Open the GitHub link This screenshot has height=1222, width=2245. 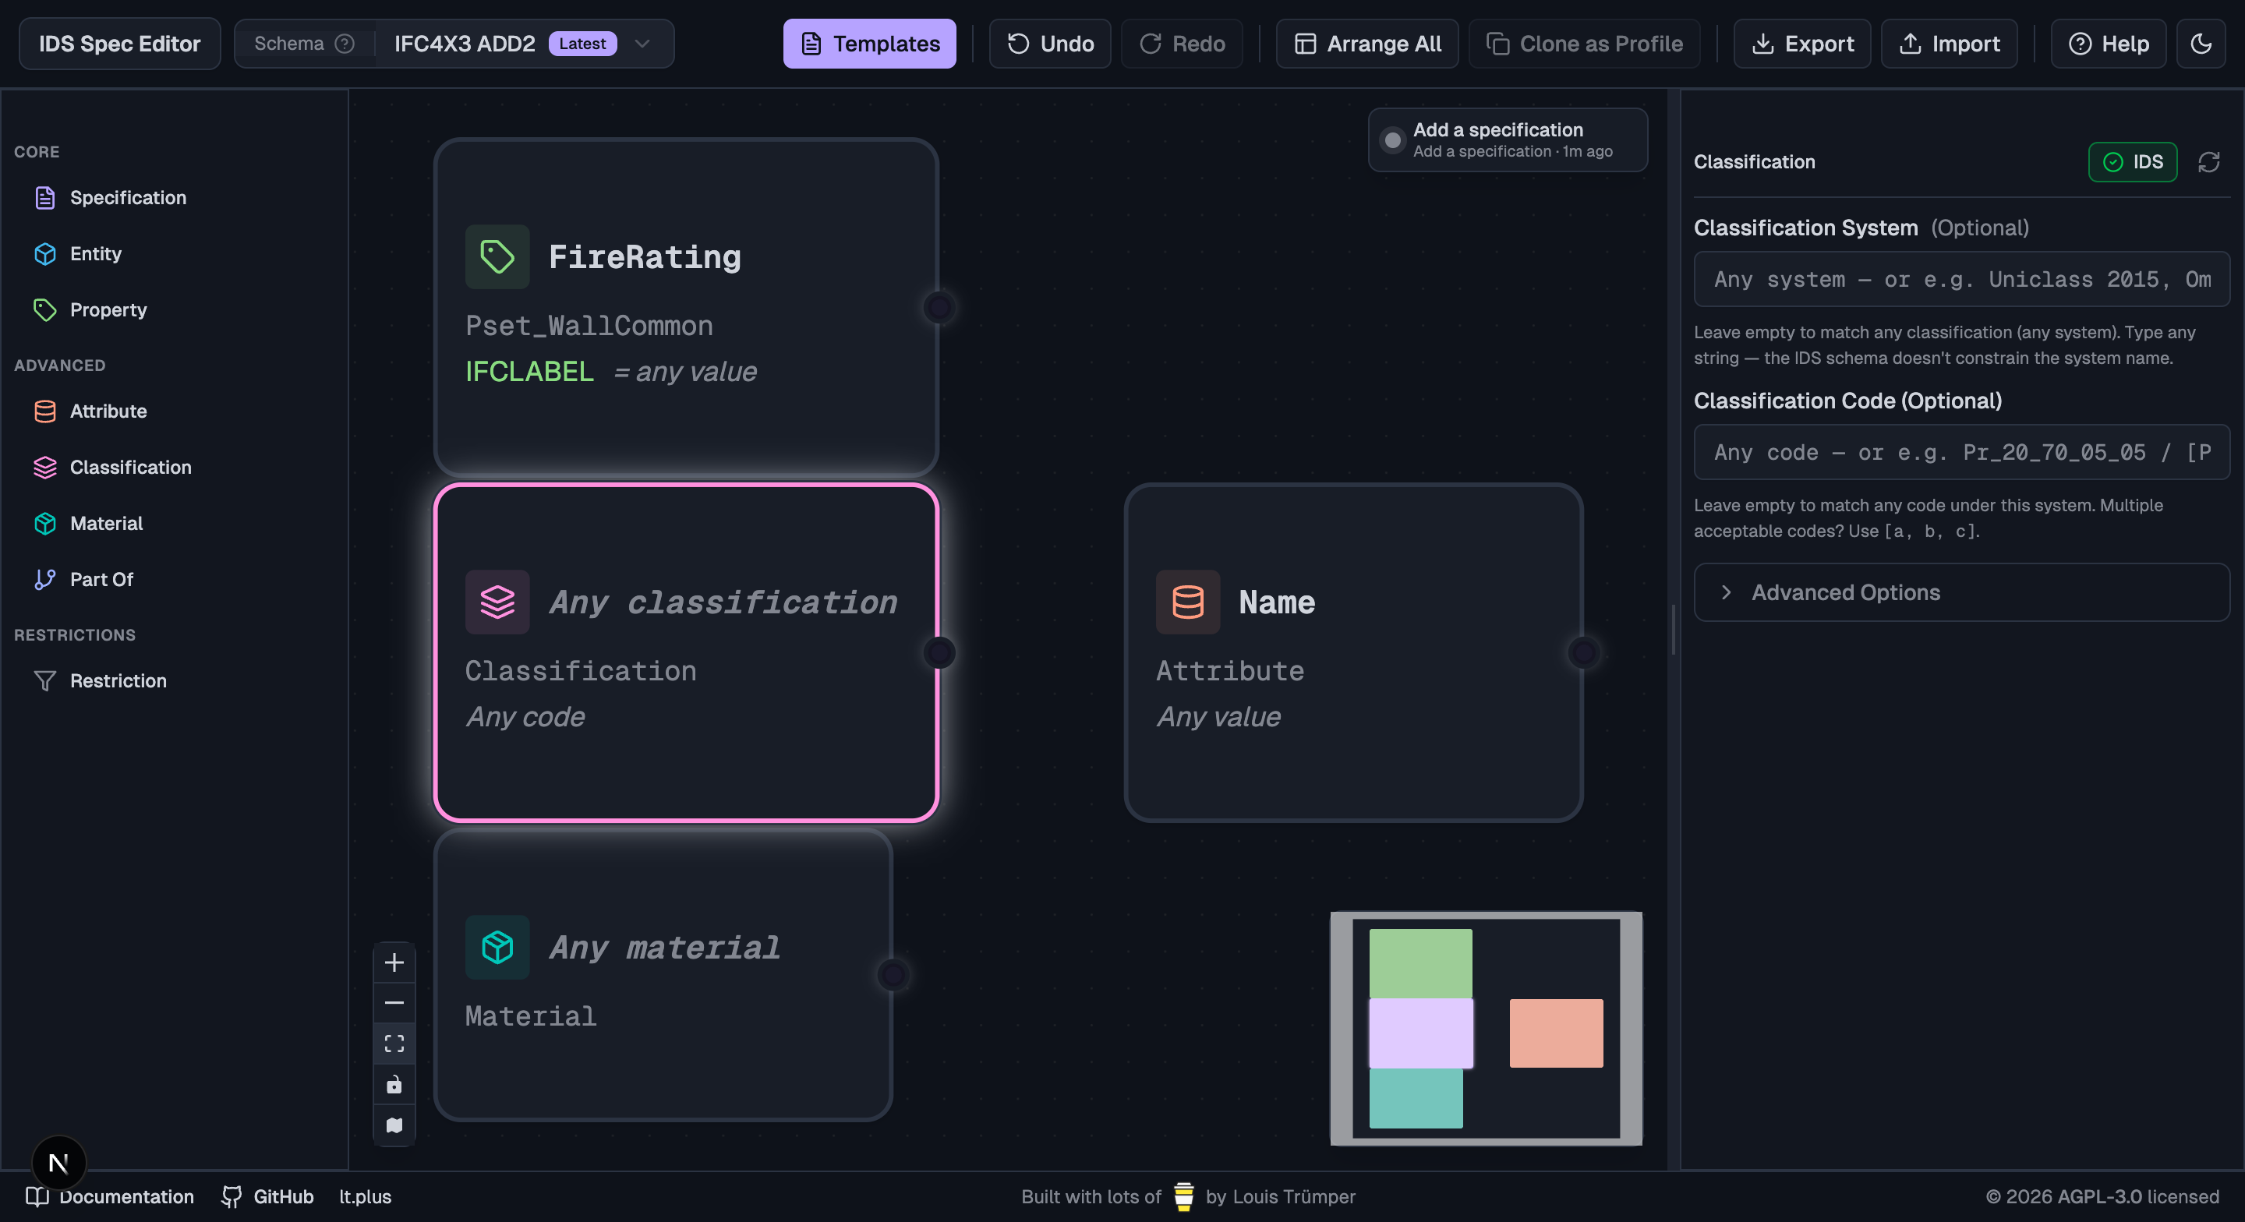(267, 1197)
